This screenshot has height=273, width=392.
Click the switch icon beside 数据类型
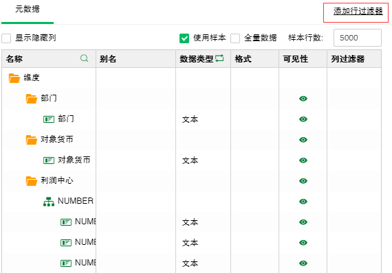(x=219, y=58)
